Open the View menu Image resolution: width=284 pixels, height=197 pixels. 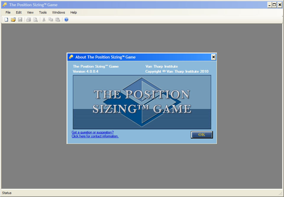tap(30, 12)
